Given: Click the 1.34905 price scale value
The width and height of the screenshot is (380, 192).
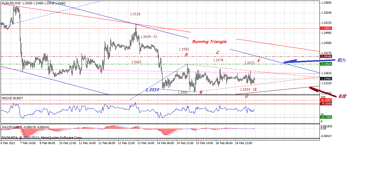Looking at the screenshot, I should (327, 33).
